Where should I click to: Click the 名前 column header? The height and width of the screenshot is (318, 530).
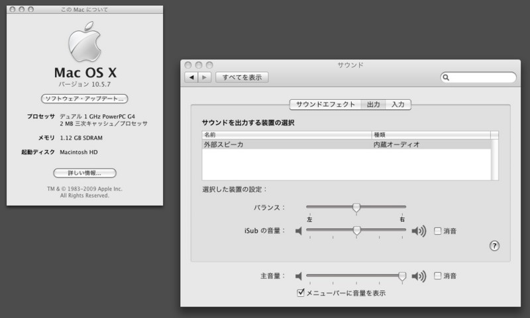point(287,135)
